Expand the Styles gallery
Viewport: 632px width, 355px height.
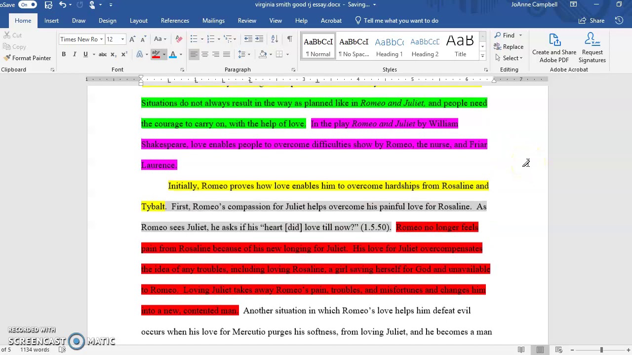pyautogui.click(x=482, y=56)
